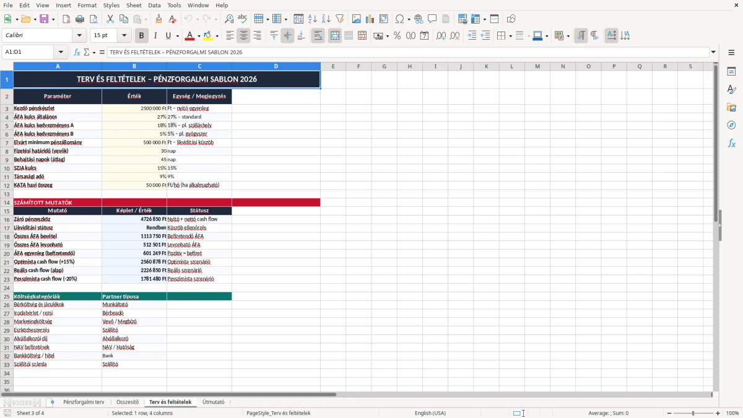Expand the formula bar
The width and height of the screenshot is (743, 418).
pyautogui.click(x=713, y=52)
